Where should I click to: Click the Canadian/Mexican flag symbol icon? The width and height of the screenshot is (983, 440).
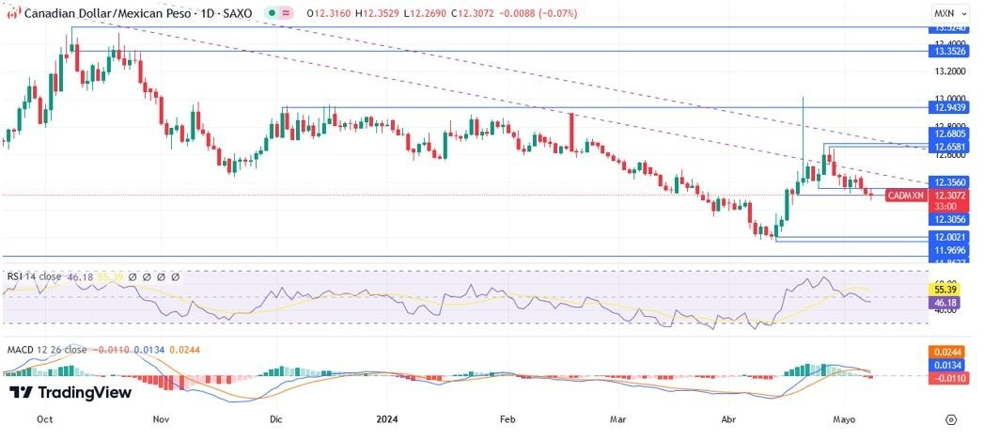pos(13,13)
